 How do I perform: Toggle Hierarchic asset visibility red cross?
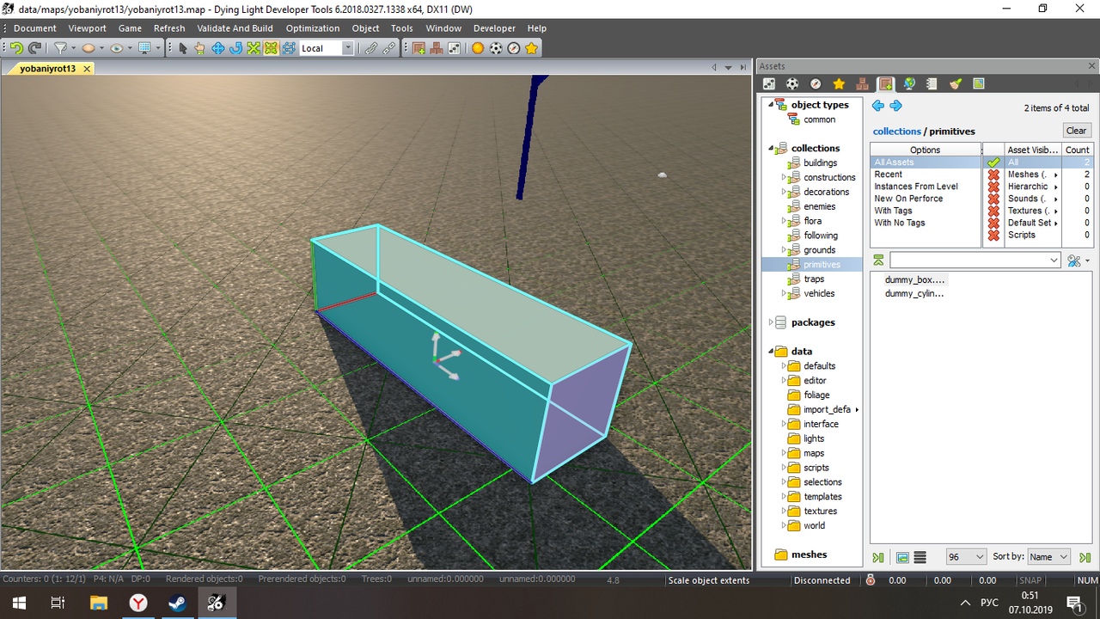coord(993,187)
